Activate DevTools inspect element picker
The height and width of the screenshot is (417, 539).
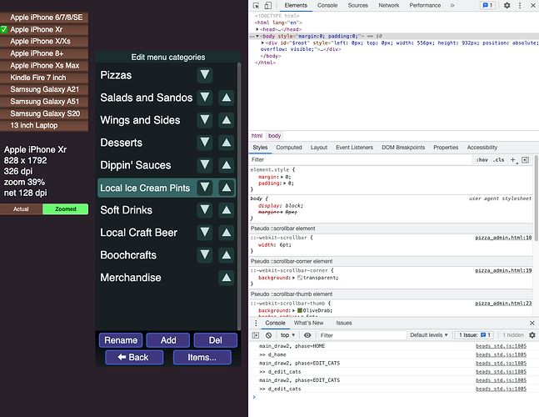point(256,6)
